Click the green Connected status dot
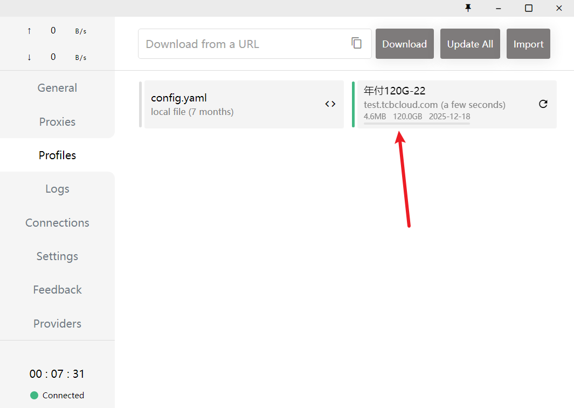This screenshot has width=574, height=408. (x=34, y=395)
